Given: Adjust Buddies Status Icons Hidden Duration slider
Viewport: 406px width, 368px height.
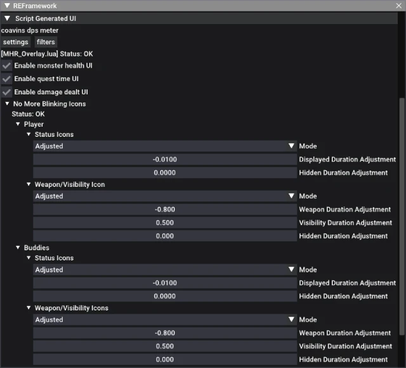Looking at the screenshot, I should (x=165, y=296).
